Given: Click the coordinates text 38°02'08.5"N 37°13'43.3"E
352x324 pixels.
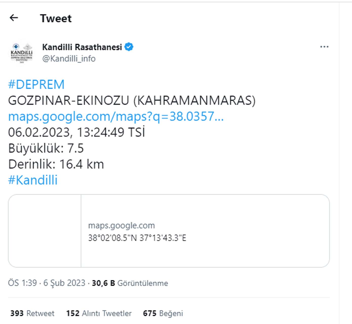Looking at the screenshot, I should tap(137, 237).
